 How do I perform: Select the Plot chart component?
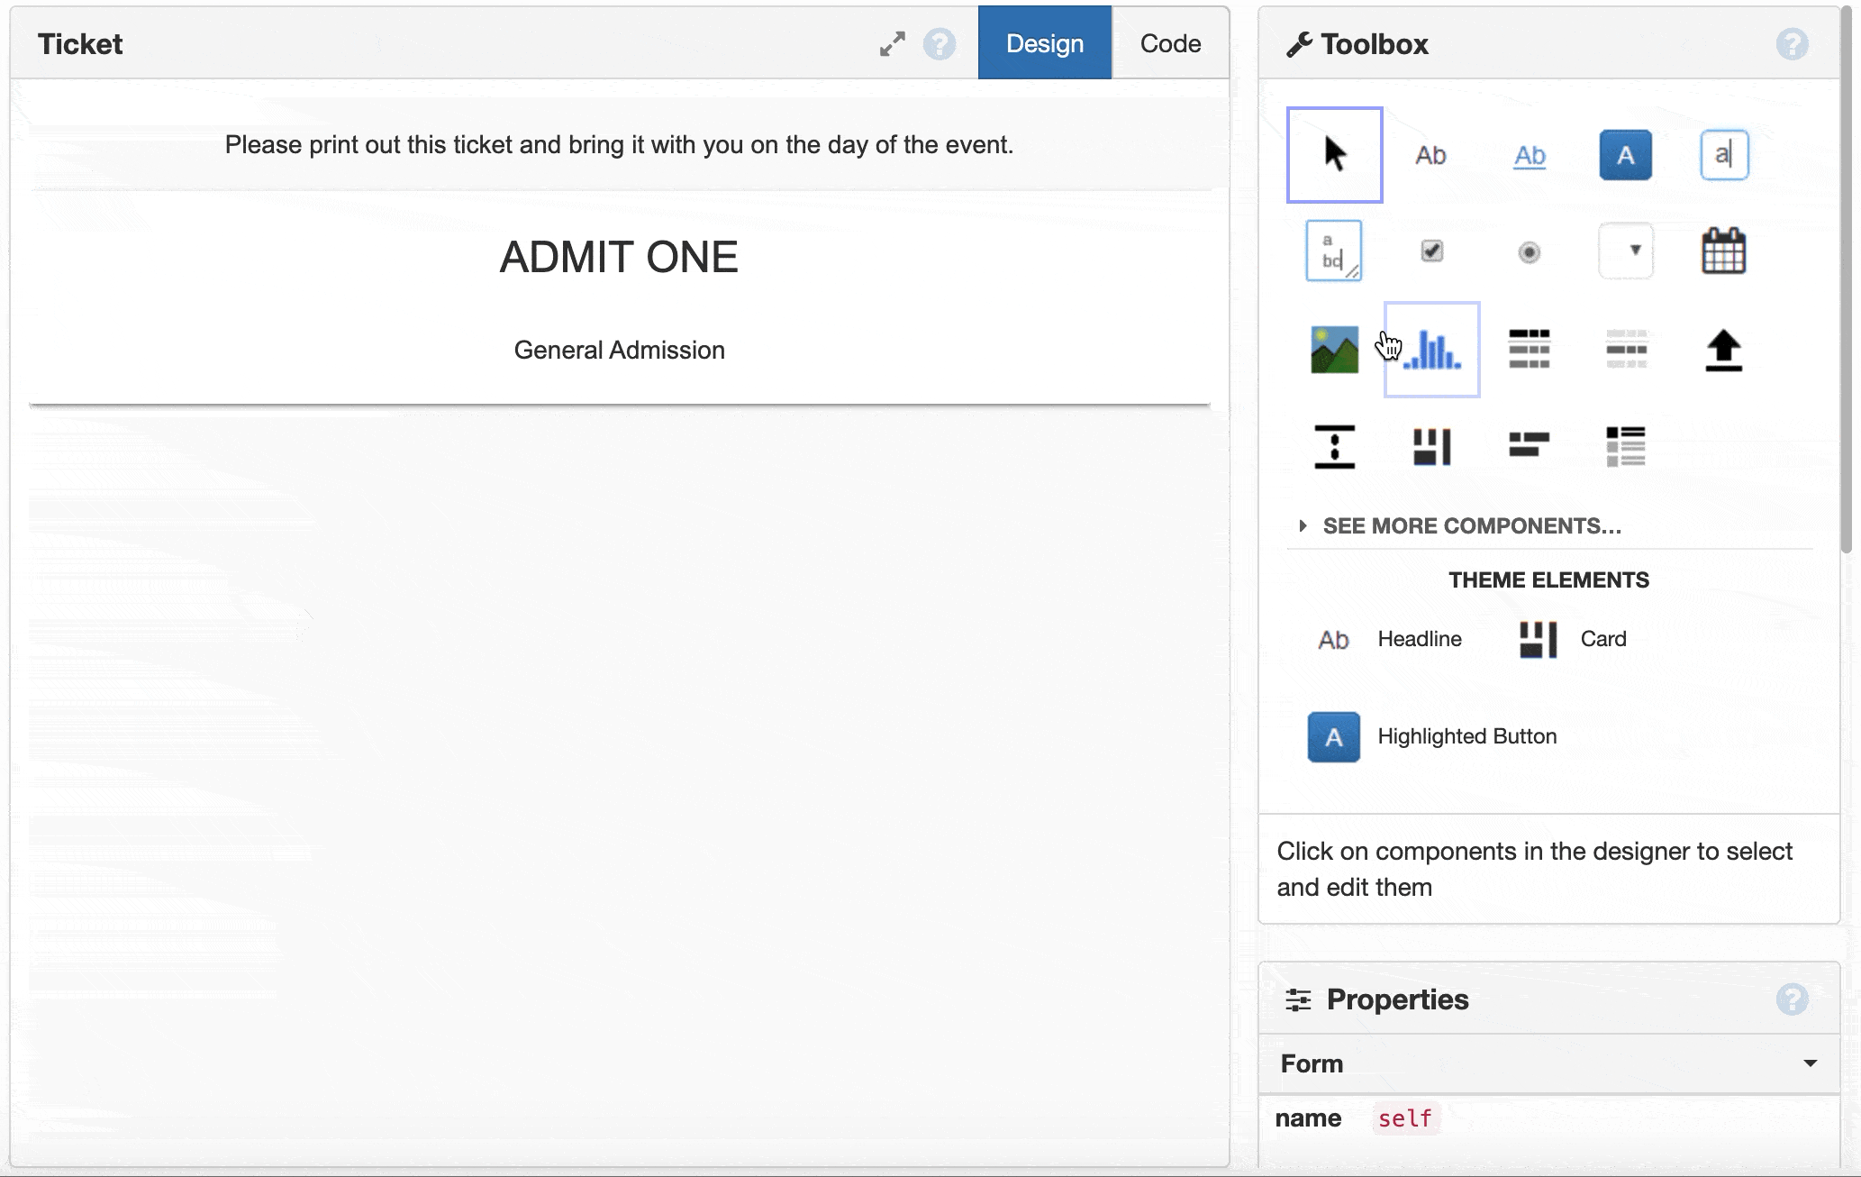tap(1431, 350)
